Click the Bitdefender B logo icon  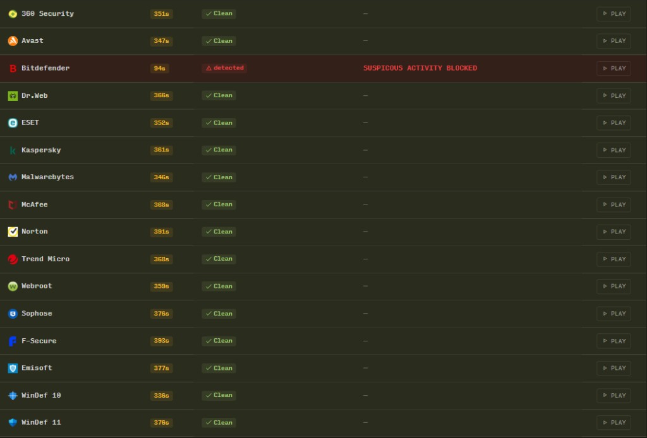(x=13, y=68)
